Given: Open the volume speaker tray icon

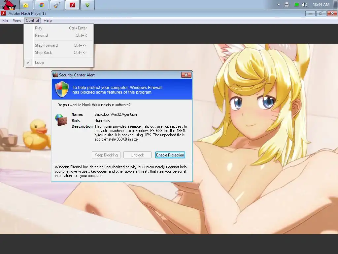Looking at the screenshot, I should tap(304, 5).
